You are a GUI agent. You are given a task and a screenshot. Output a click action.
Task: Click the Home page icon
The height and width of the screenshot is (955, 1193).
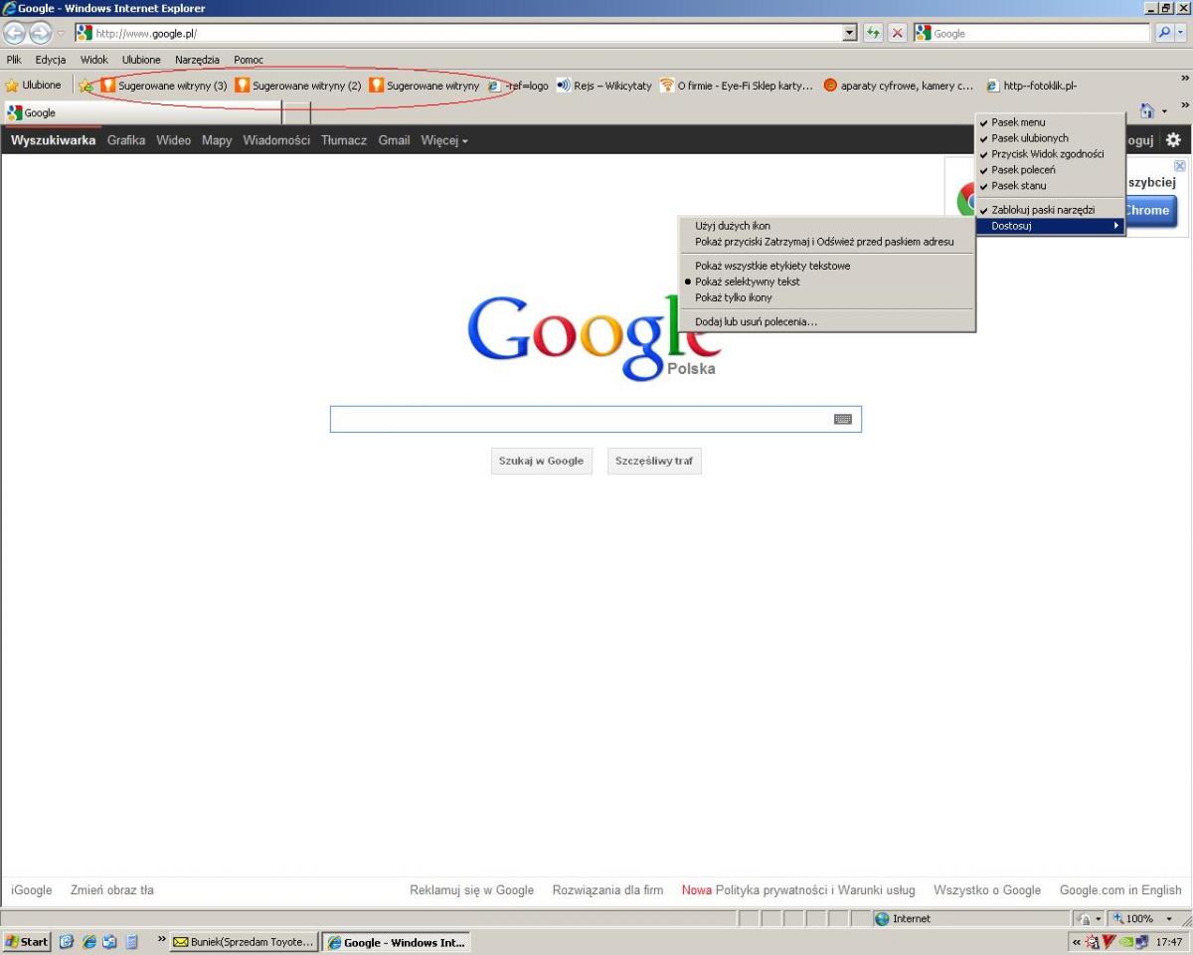click(1147, 111)
